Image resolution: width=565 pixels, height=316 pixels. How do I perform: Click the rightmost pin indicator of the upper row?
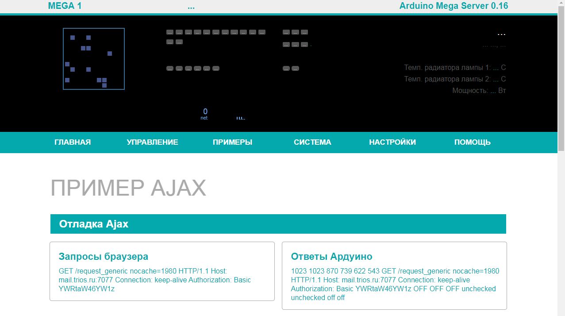[261, 31]
